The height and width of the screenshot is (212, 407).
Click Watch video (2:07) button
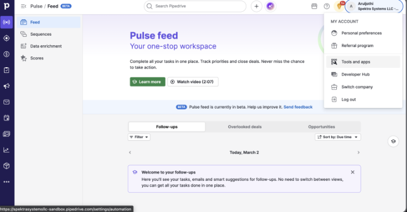193,82
